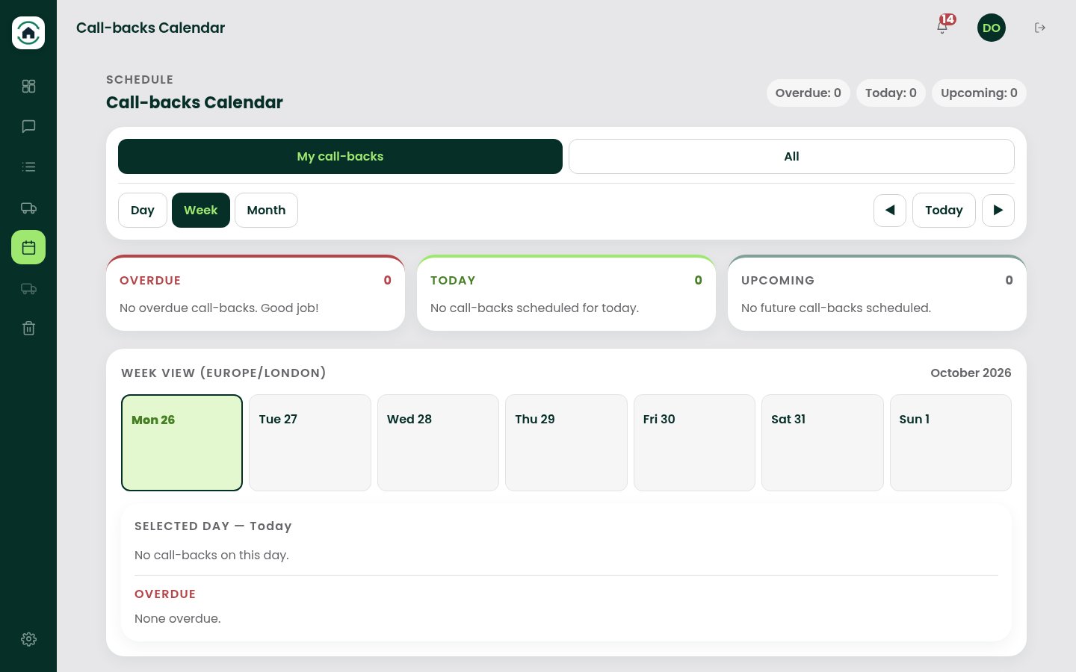The image size is (1076, 672).
Task: Select Thu 29 in the week view
Action: (566, 443)
